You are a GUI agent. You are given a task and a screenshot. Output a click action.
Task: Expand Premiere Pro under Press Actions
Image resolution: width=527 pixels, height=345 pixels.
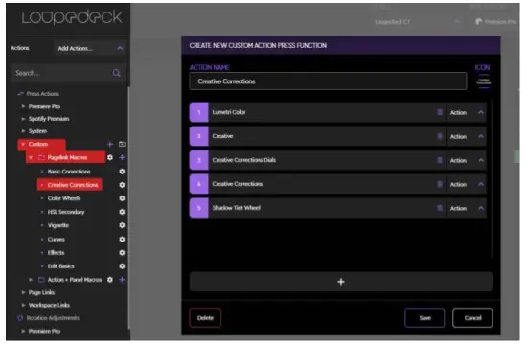pyautogui.click(x=23, y=106)
